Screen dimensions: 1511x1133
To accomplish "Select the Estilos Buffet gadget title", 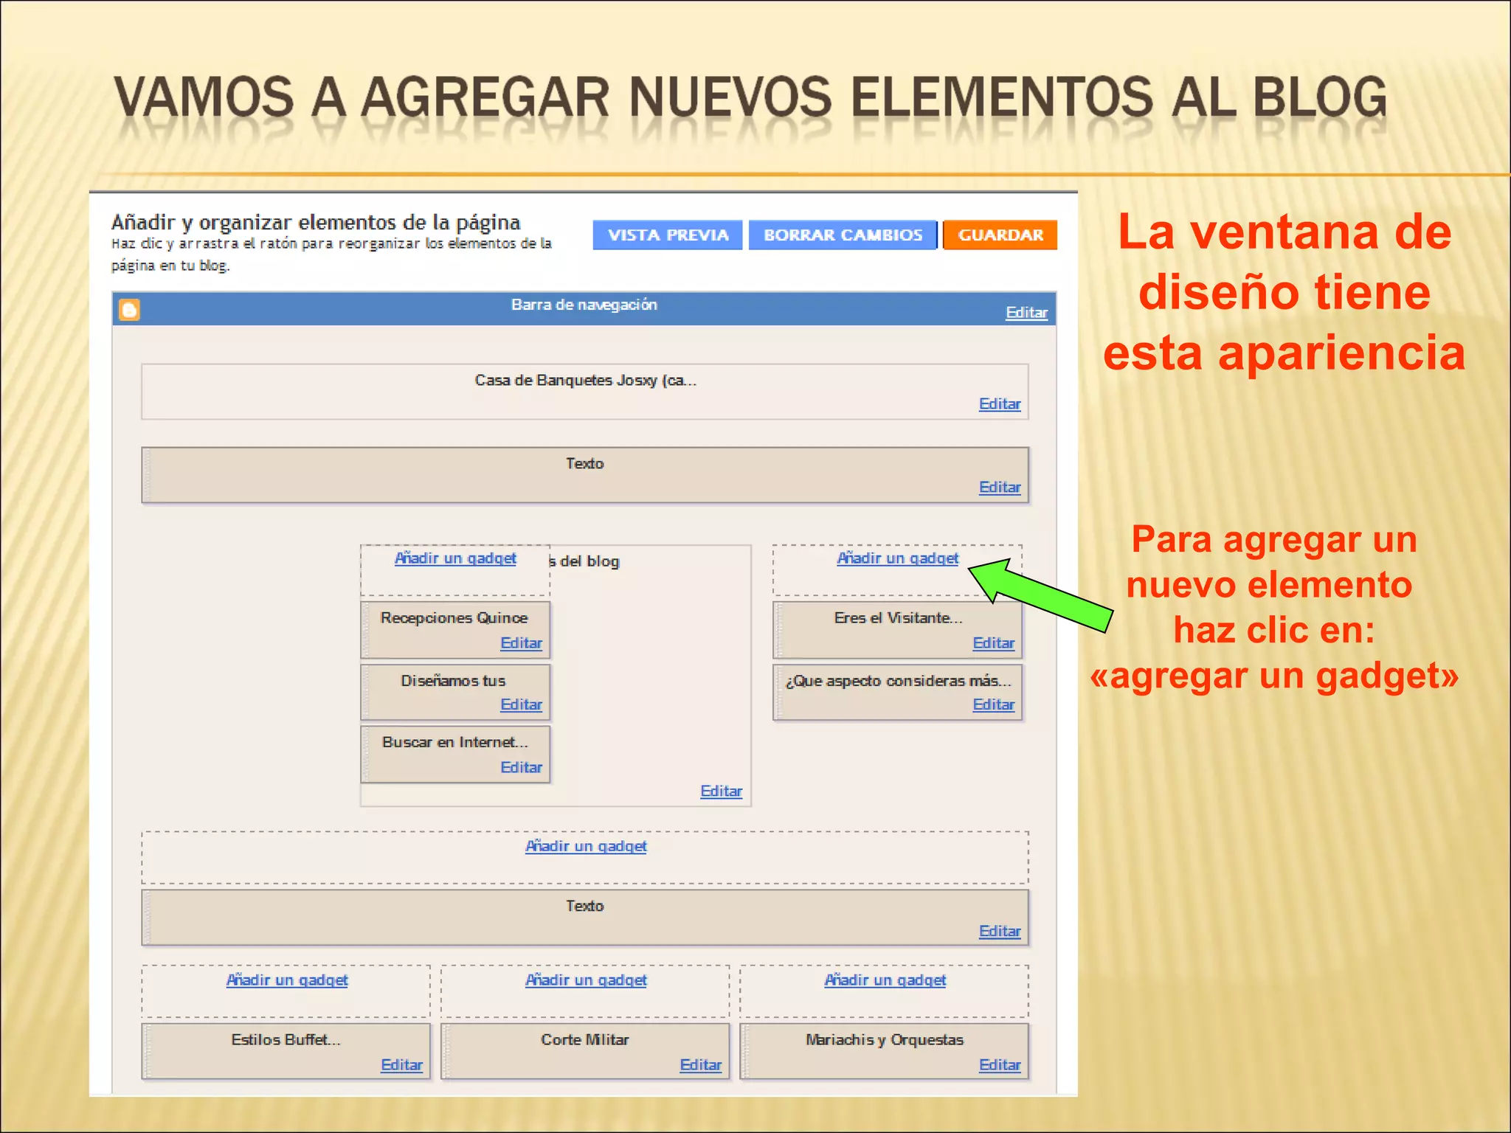I will pyautogui.click(x=286, y=1040).
